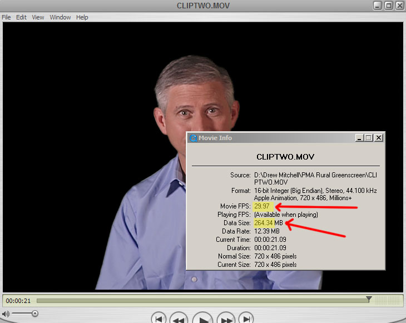Click the Play button
The width and height of the screenshot is (406, 323).
pos(204,319)
